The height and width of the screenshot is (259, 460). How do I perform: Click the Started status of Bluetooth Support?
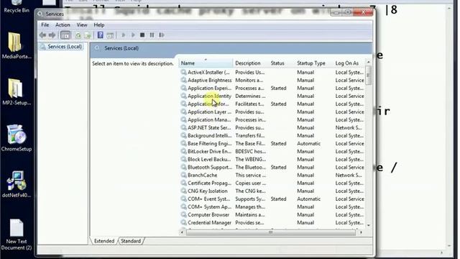point(278,168)
